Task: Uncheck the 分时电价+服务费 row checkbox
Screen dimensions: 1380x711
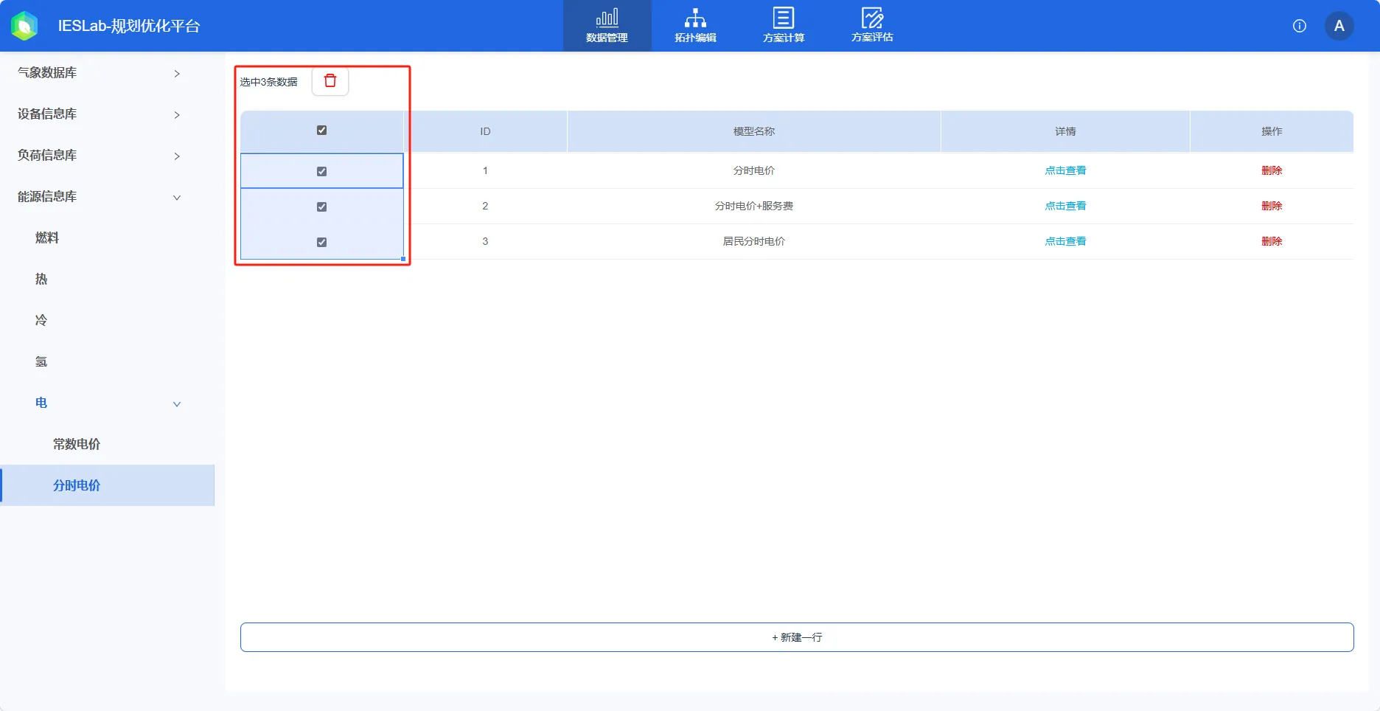Action: point(321,207)
